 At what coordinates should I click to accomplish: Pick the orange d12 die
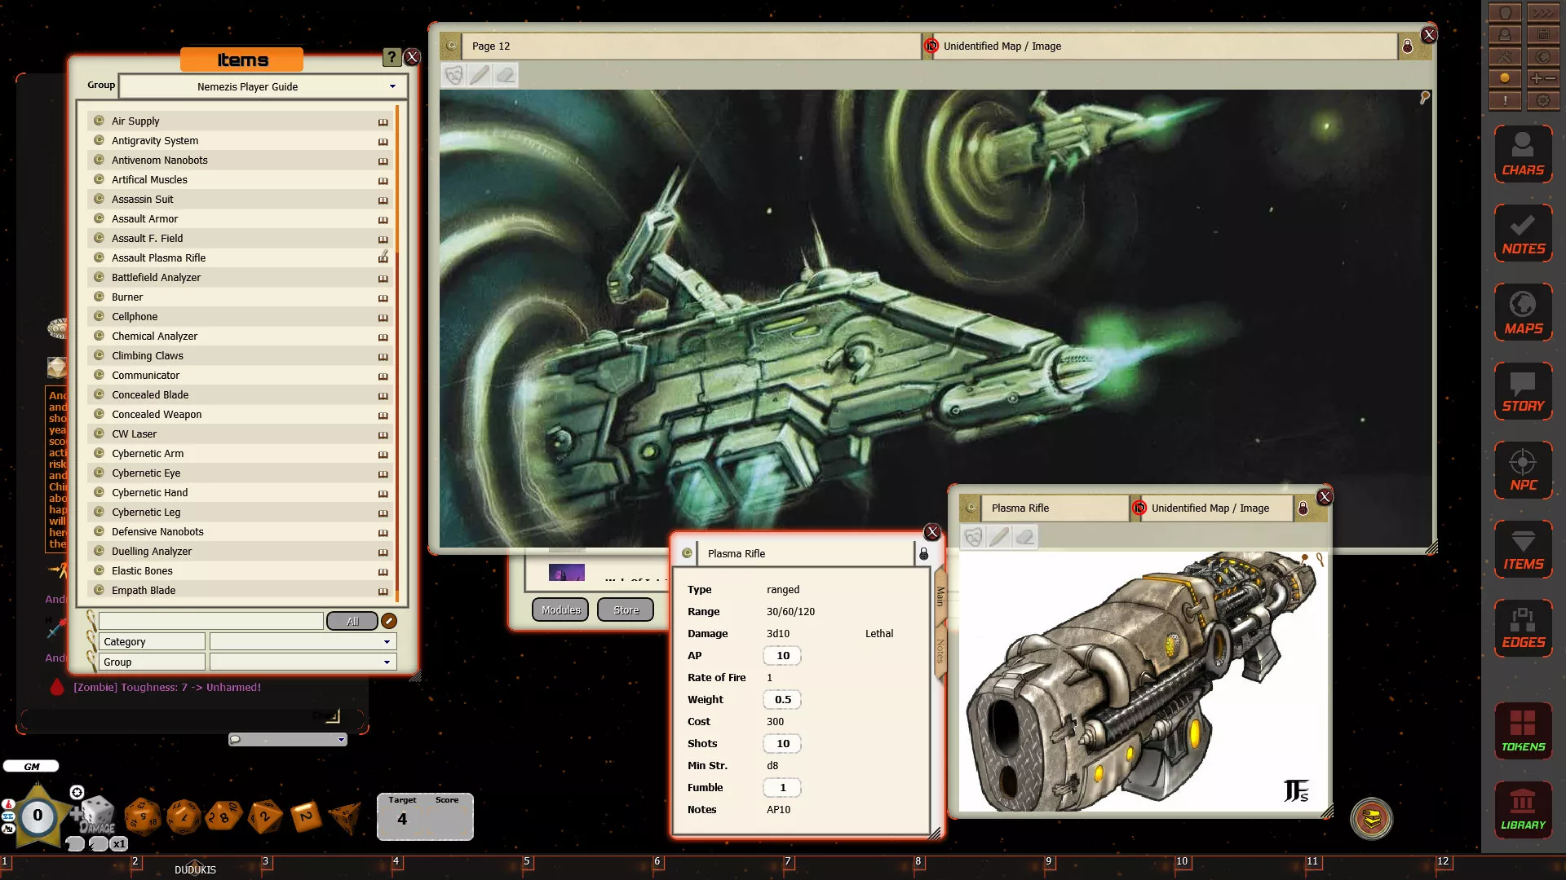pyautogui.click(x=184, y=816)
